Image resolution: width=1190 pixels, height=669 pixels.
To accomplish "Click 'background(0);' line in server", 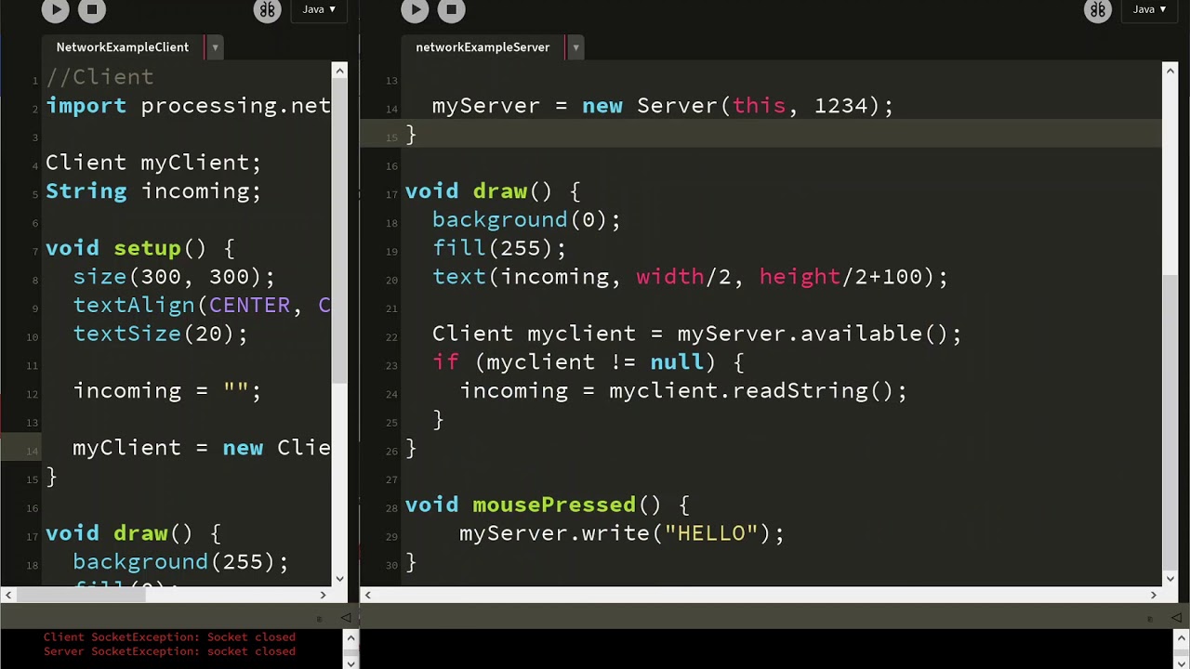I will [526, 220].
